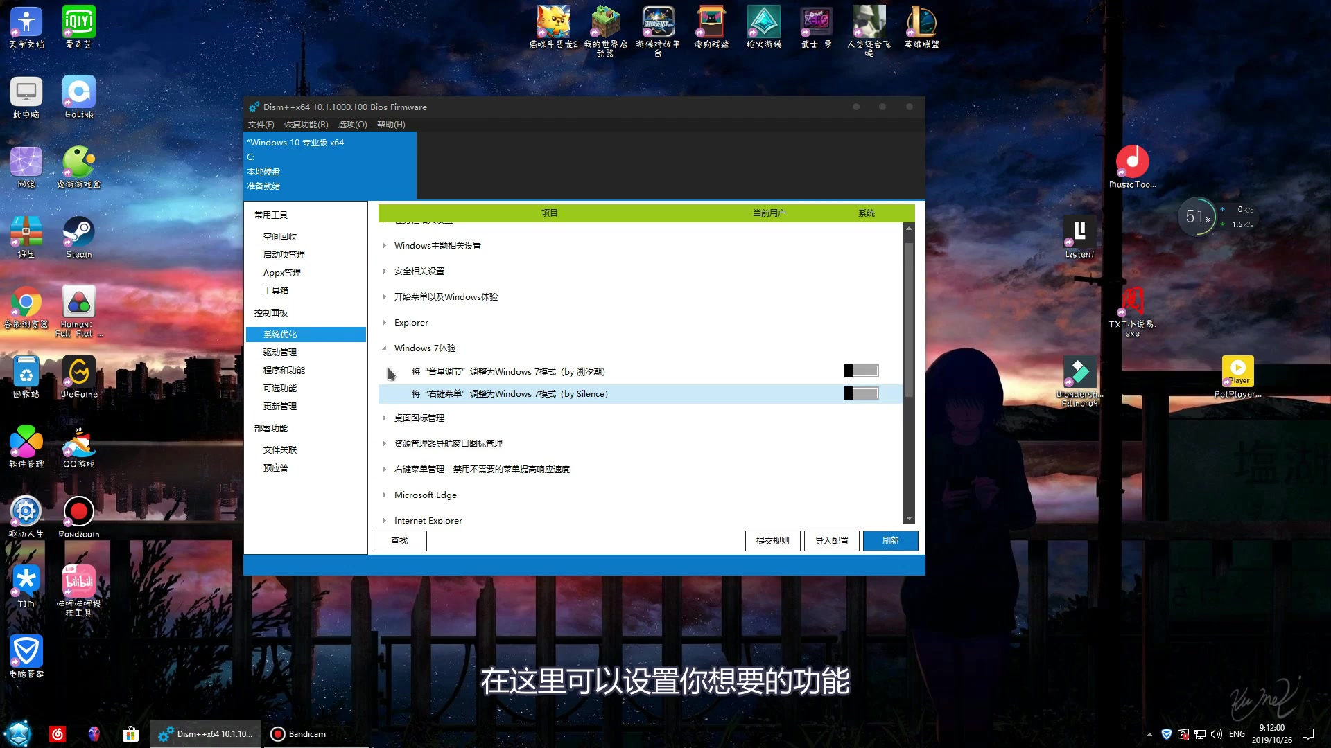Viewport: 1331px width, 748px height.
Task: Open Human Fall Flat desktop shortcut
Action: click(78, 312)
